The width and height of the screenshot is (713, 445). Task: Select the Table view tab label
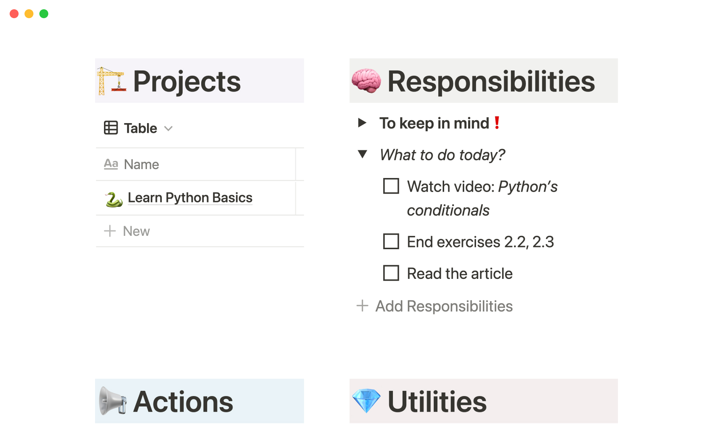(140, 128)
